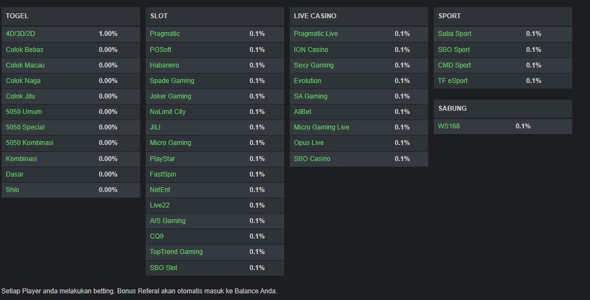
Task: Click the Pragmatic Live casino link
Action: click(x=316, y=34)
